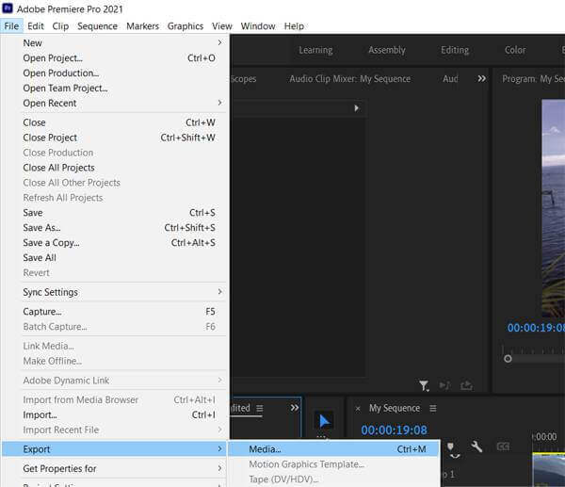Click Save a Copy... menu item
Screen dimensions: 565x487
point(115,243)
